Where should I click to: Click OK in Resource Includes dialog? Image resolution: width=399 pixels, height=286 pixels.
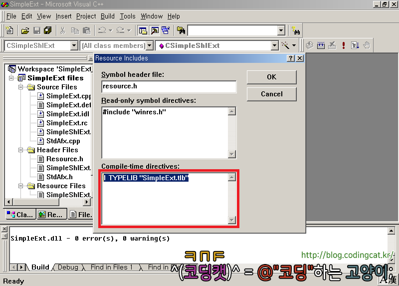pos(271,77)
